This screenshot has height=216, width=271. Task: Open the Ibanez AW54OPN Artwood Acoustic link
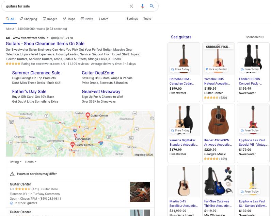(218, 142)
